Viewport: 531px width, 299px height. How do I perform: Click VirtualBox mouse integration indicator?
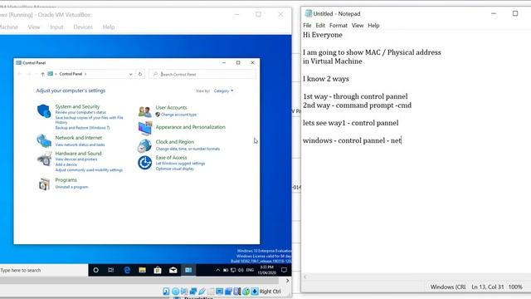pos(246,292)
